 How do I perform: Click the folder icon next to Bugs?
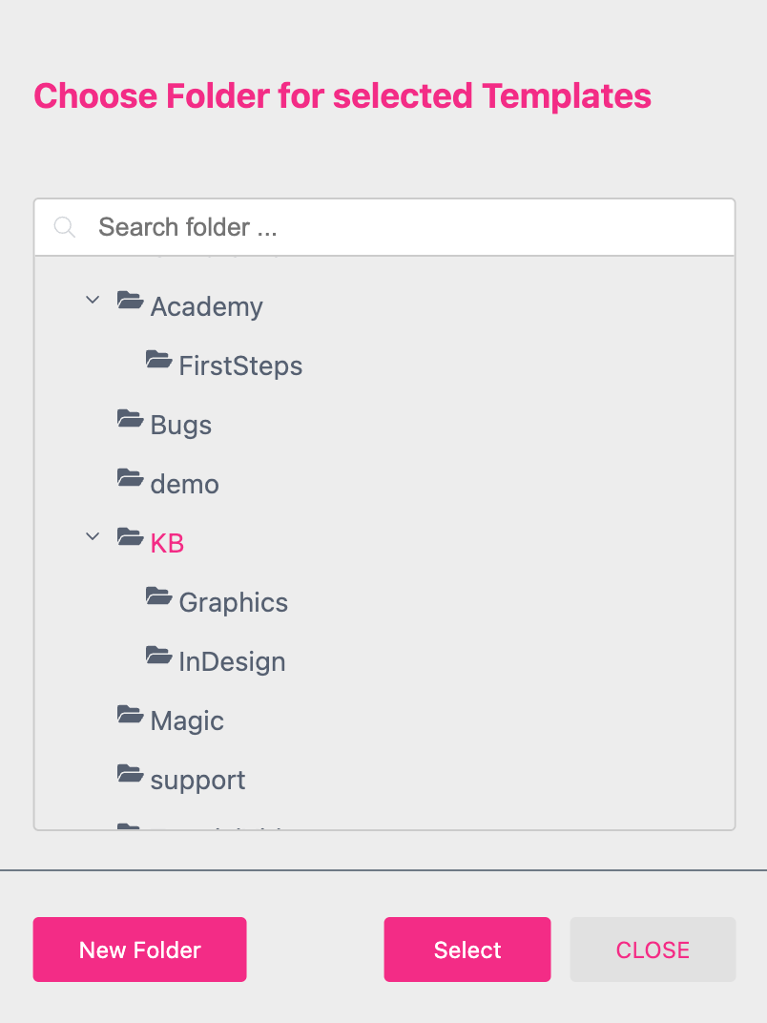click(x=131, y=418)
